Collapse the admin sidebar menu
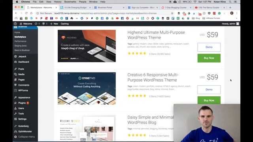Viewport: 253px width, 142px height. click(x=25, y=137)
